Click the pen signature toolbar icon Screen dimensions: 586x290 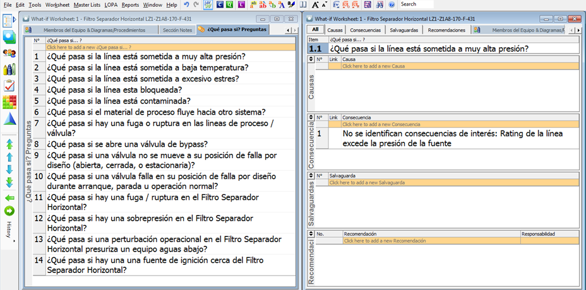tap(292, 5)
